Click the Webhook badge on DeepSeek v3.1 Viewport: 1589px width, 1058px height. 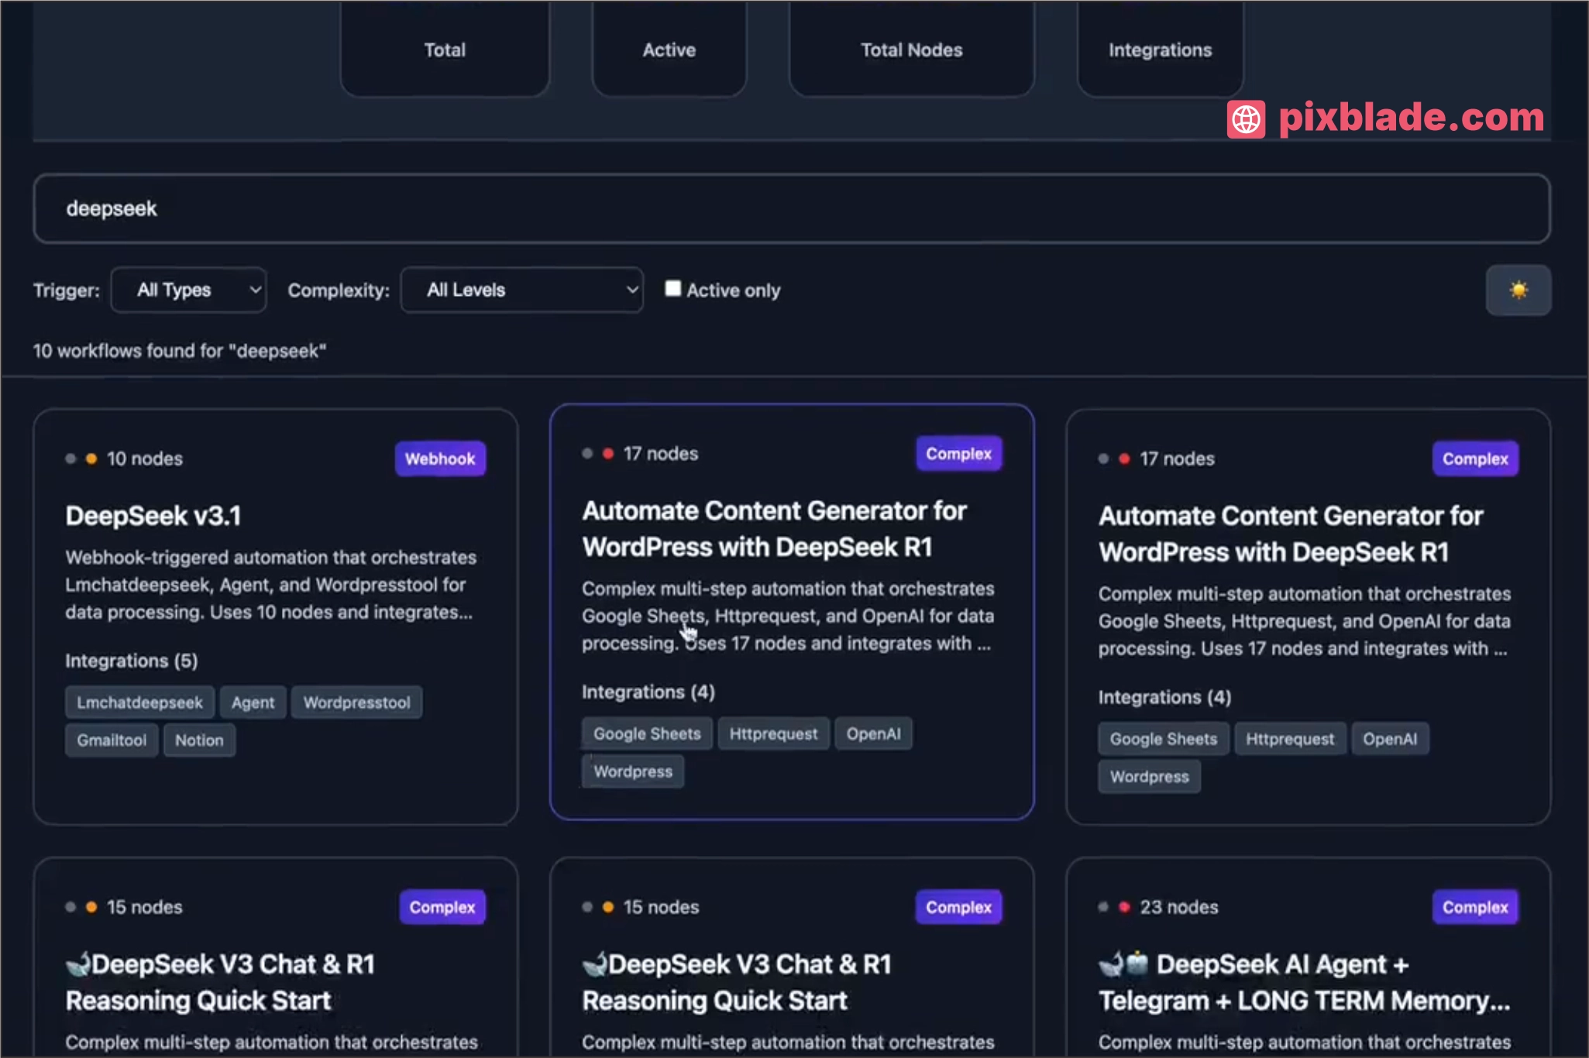(x=440, y=459)
